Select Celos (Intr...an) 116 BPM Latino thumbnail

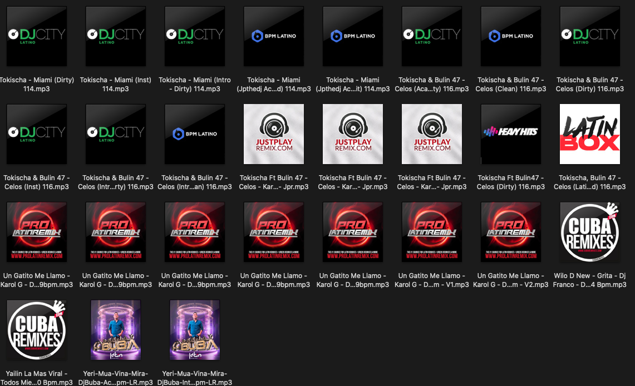coord(195,134)
